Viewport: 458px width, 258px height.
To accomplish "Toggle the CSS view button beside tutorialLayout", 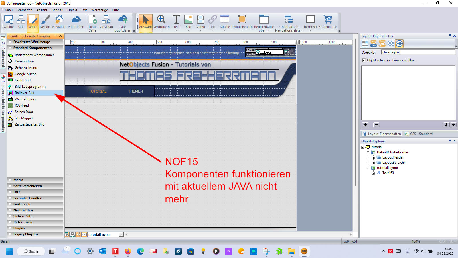I will [x=84, y=234].
